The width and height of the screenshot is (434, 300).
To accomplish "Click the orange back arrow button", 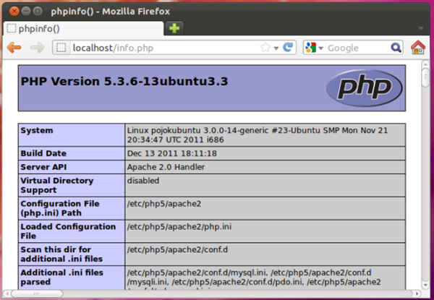I will pos(14,48).
